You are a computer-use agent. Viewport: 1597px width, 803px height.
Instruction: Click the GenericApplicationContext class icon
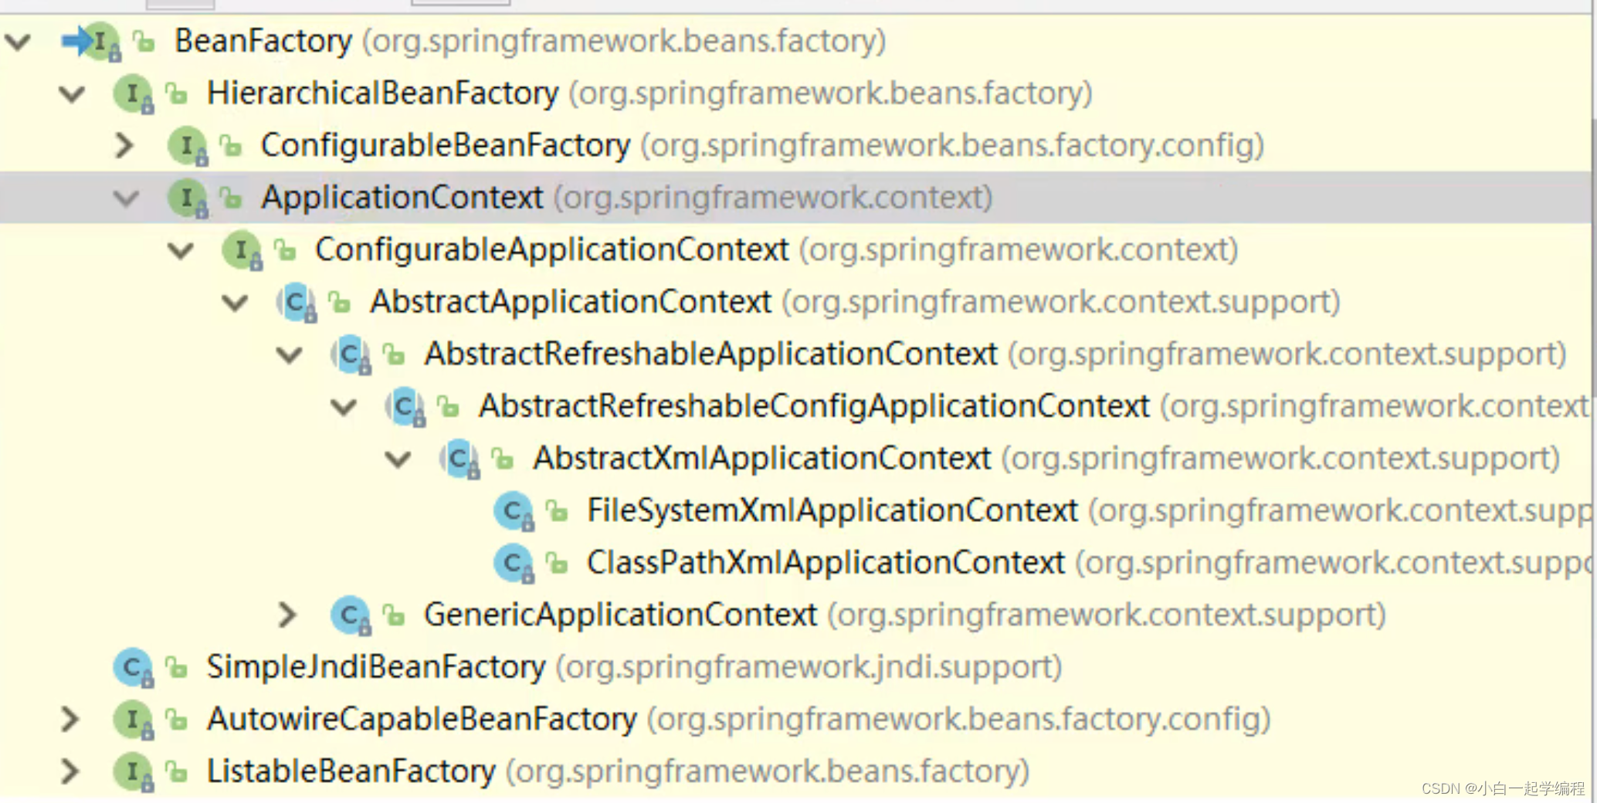[x=351, y=615]
